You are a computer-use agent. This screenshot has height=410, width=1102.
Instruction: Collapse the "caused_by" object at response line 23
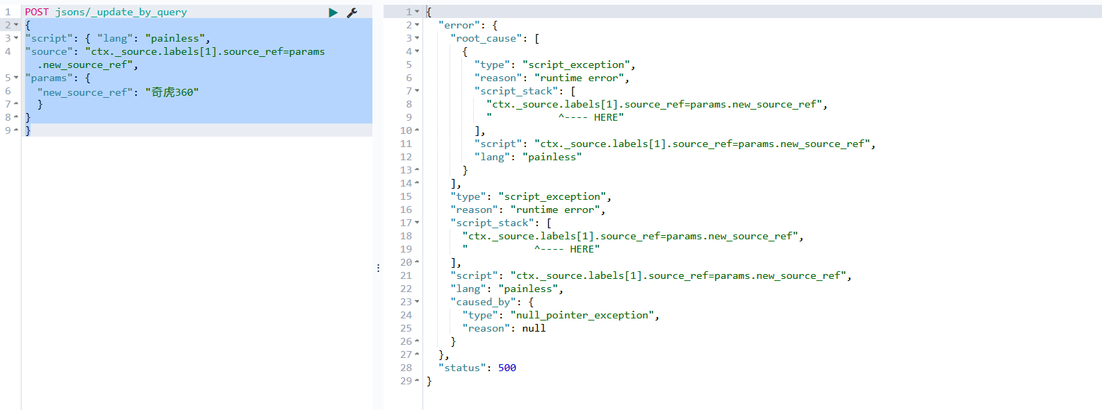click(417, 302)
